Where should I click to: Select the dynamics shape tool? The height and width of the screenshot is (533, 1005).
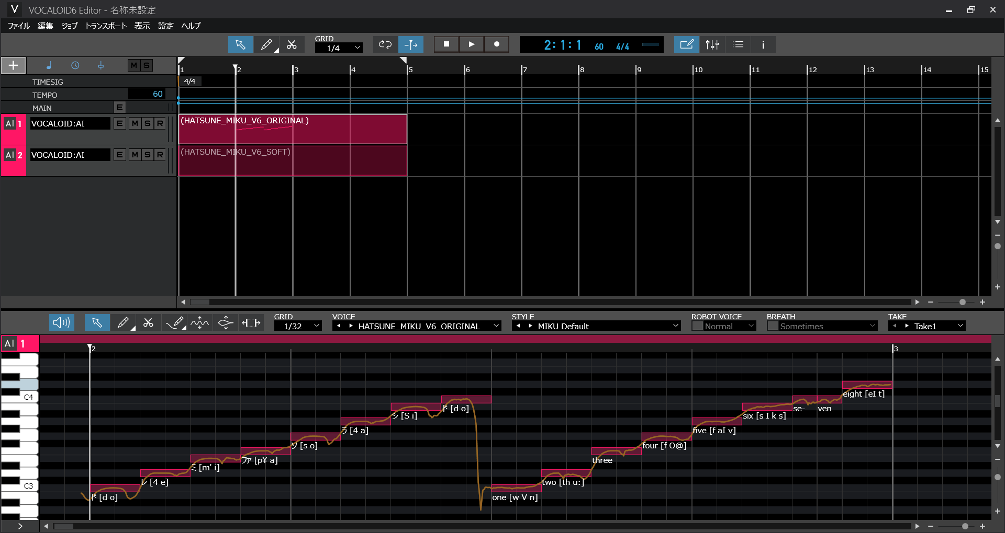pos(226,323)
